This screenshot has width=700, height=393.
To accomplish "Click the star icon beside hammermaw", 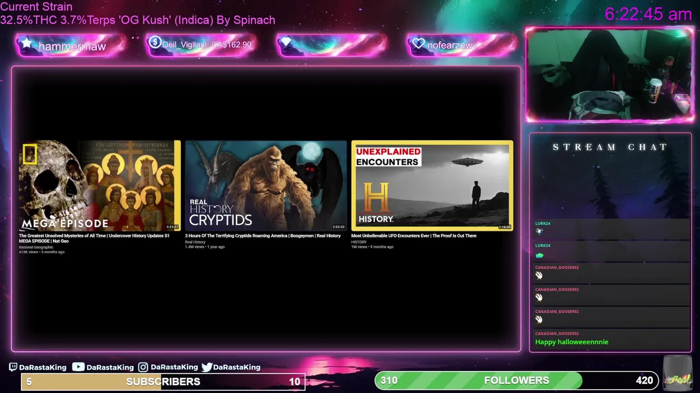I will [x=26, y=43].
